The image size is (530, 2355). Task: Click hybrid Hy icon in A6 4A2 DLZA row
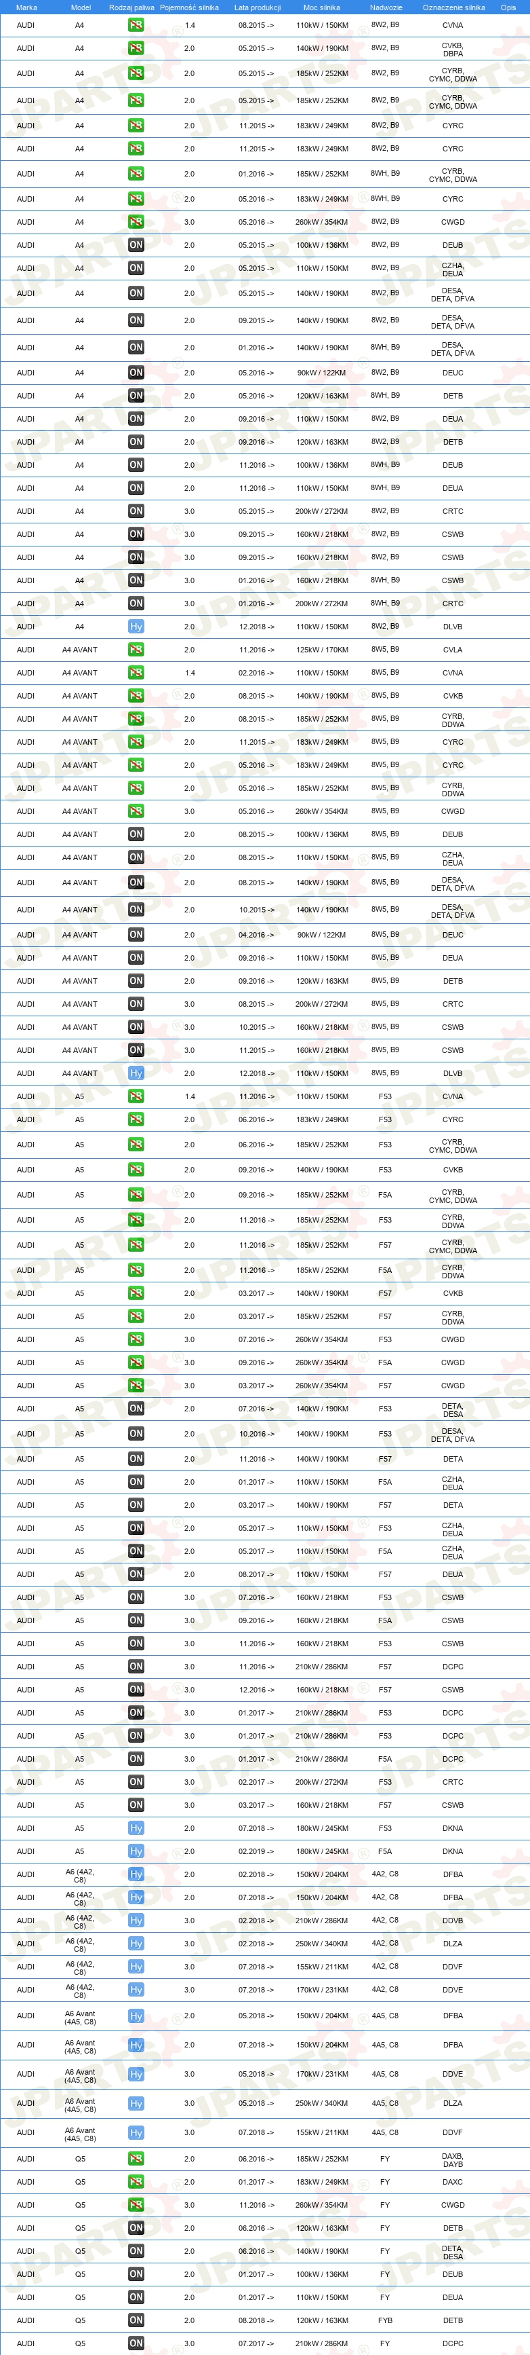coord(136,1944)
